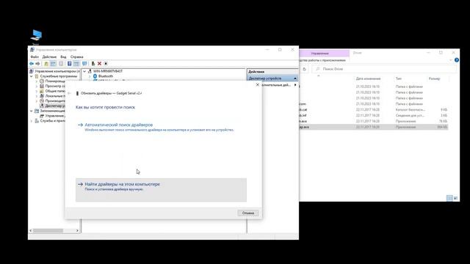This screenshot has height=264, width=470.
Task: Open the Файл menu
Action: pos(35,57)
